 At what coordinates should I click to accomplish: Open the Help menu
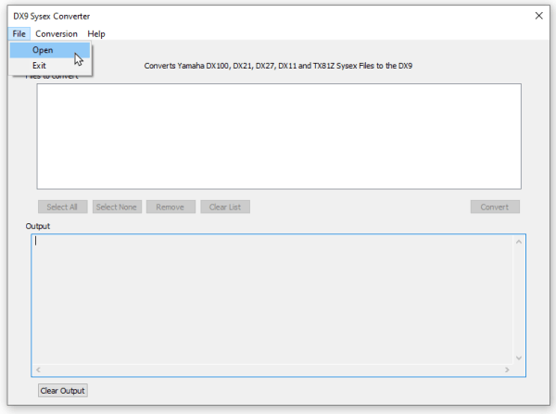96,34
